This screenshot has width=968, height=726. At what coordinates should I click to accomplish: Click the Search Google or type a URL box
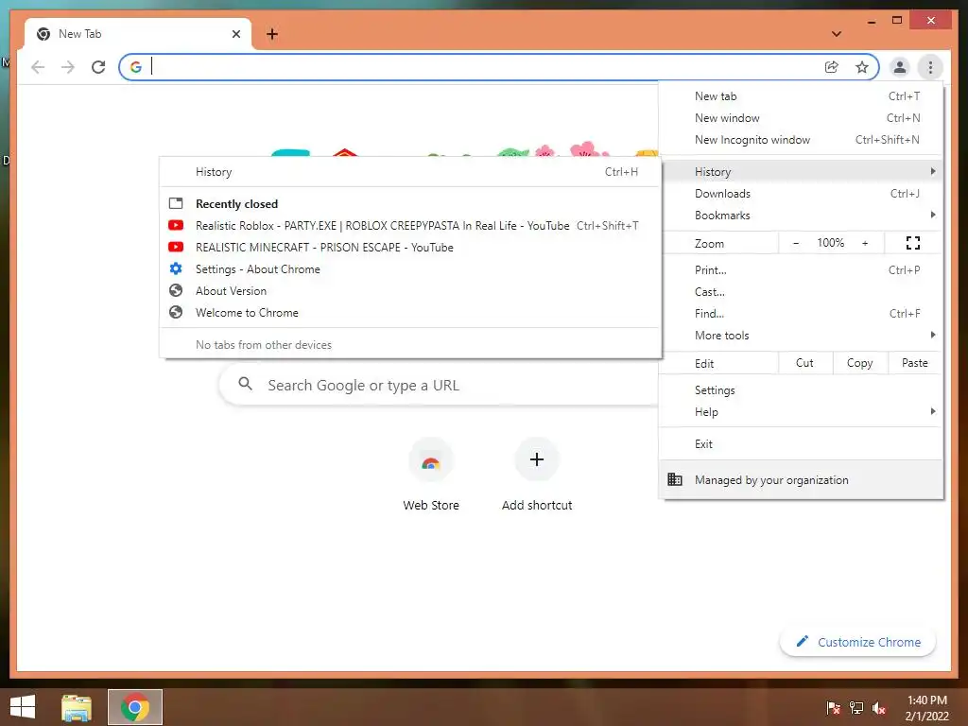click(x=440, y=385)
